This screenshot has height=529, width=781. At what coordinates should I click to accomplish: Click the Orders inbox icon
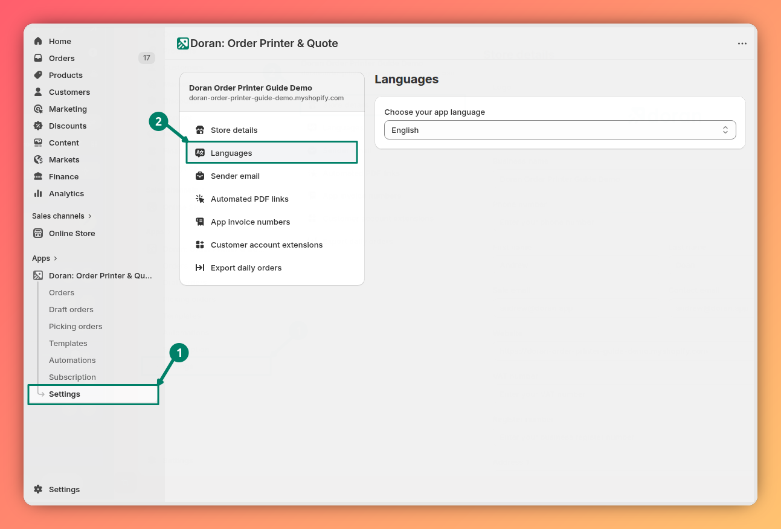pyautogui.click(x=38, y=58)
